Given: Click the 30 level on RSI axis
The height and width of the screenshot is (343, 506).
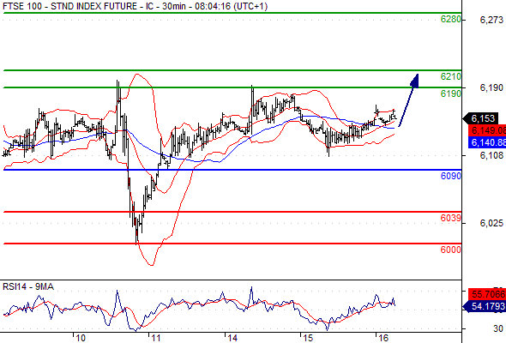Looking at the screenshot, I should tap(498, 328).
